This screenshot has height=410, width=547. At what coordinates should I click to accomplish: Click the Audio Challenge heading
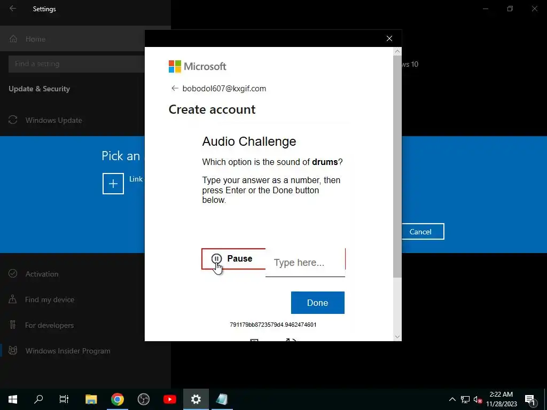[249, 141]
